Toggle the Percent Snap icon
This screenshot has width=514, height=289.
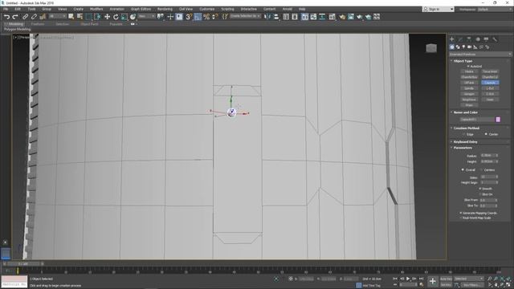point(206,17)
